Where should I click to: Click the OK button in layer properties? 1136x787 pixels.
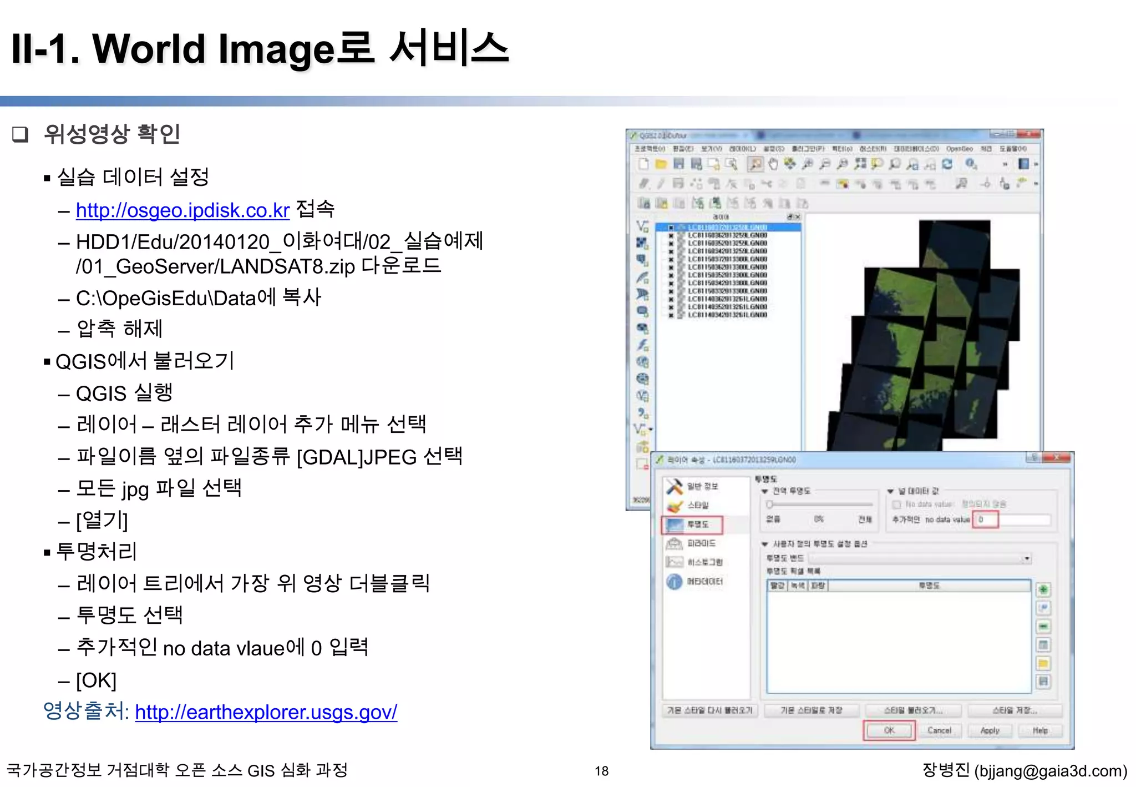(x=889, y=730)
